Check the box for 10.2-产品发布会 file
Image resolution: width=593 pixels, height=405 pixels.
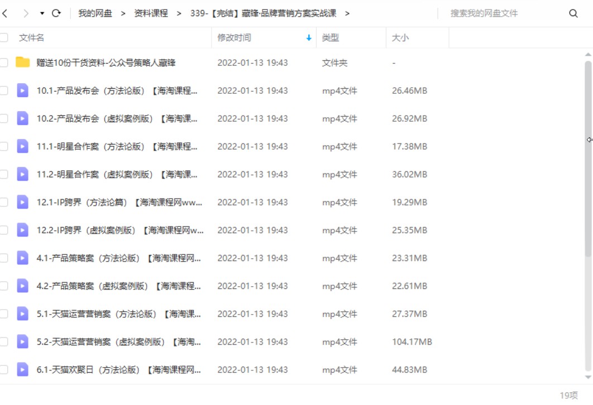[4, 119]
